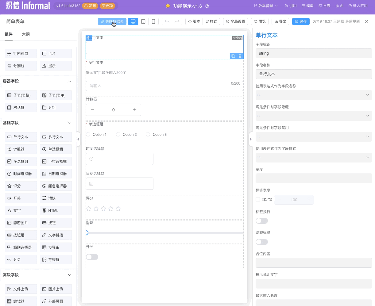Screen dimensions: 375x306
Task: Open the 满足条件时字段隐藏 dropdown
Action: (314, 116)
